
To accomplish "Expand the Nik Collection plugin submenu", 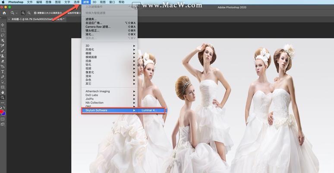I will click(x=110, y=103).
